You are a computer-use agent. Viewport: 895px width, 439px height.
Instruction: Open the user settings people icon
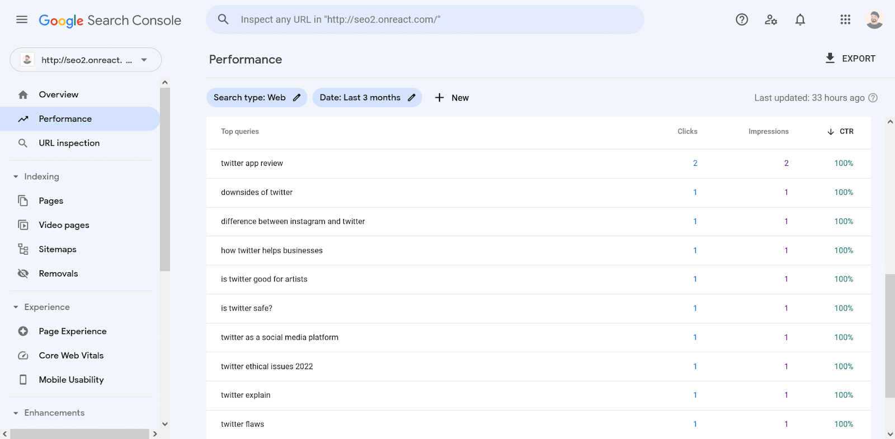[x=771, y=20]
